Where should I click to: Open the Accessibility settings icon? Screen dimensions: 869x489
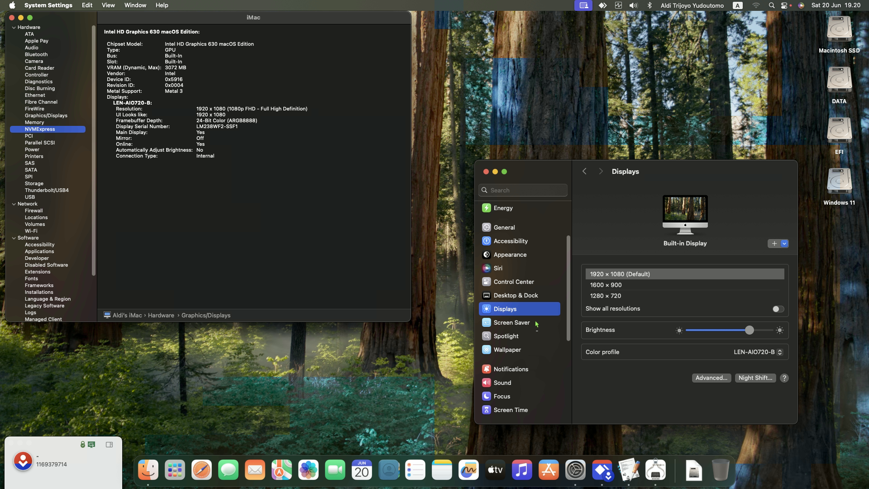pyautogui.click(x=486, y=241)
